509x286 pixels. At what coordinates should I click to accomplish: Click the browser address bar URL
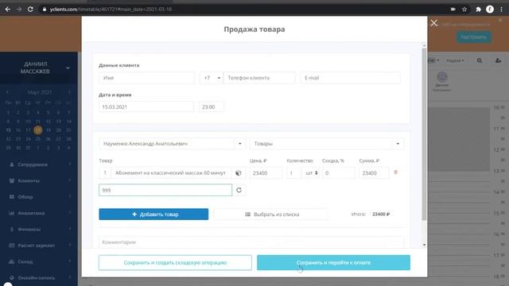click(x=111, y=9)
